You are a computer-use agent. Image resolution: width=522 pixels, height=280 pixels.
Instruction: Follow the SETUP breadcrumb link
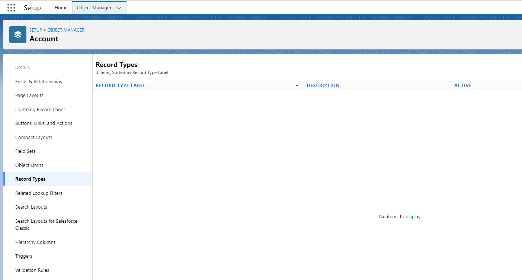[36, 30]
